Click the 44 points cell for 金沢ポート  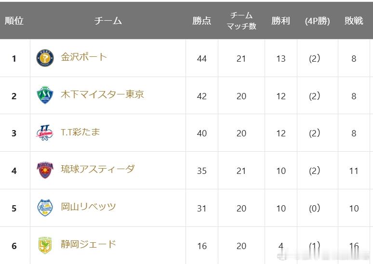[202, 58]
